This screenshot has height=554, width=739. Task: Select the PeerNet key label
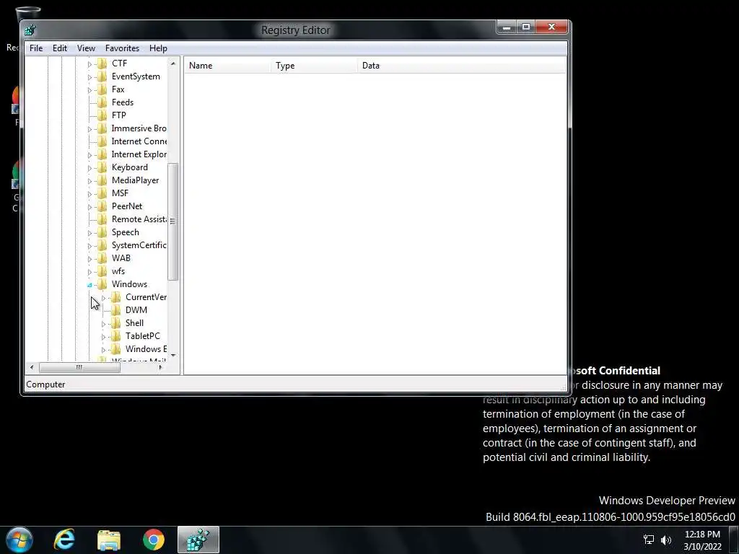coord(127,206)
